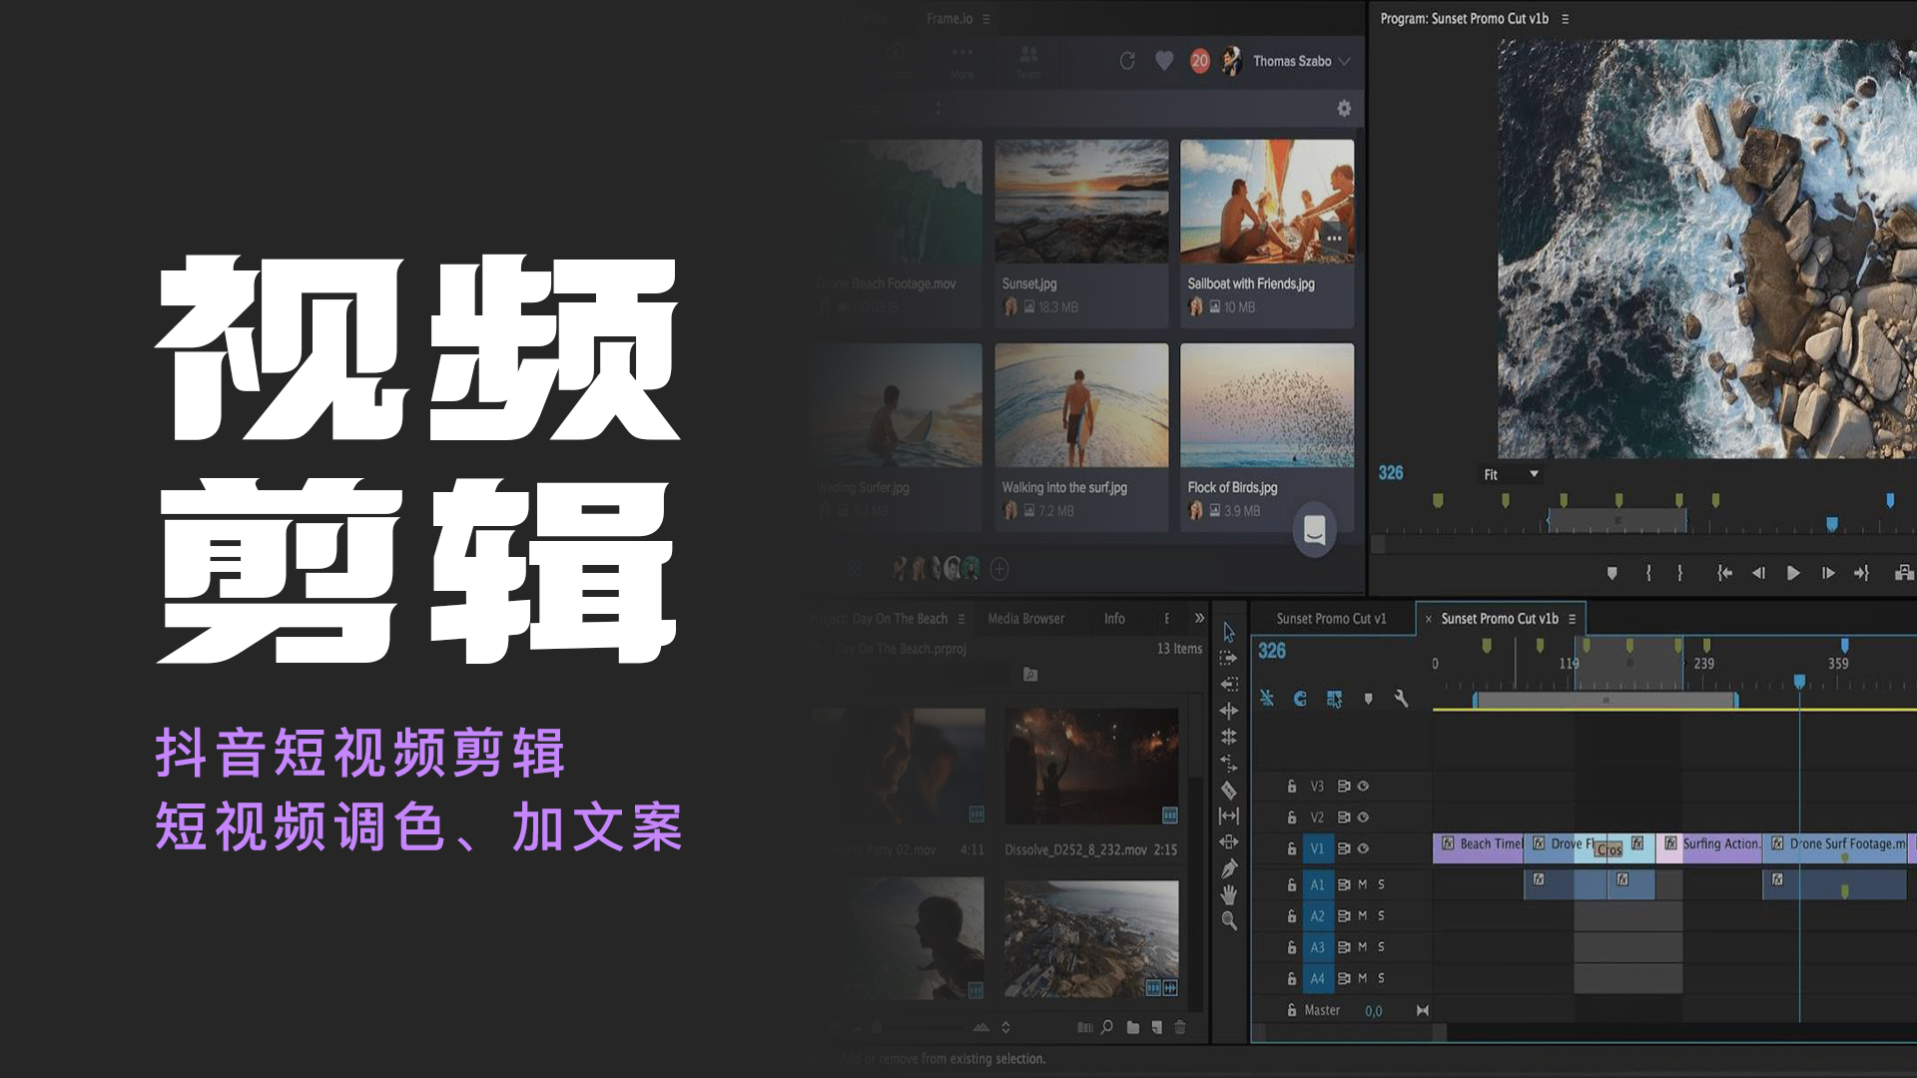Image resolution: width=1917 pixels, height=1078 pixels.
Task: Open the timeline display settings wrench
Action: pos(1403,699)
